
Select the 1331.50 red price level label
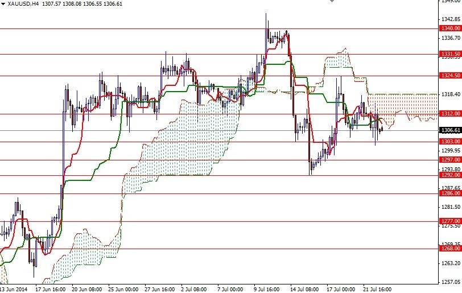[449, 54]
